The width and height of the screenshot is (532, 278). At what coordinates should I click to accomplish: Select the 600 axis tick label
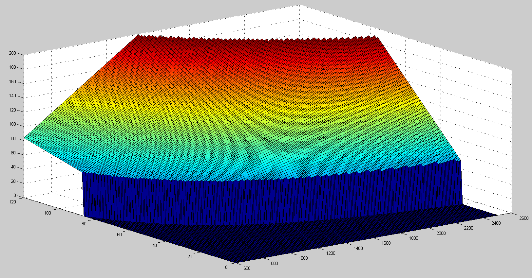coord(247,268)
